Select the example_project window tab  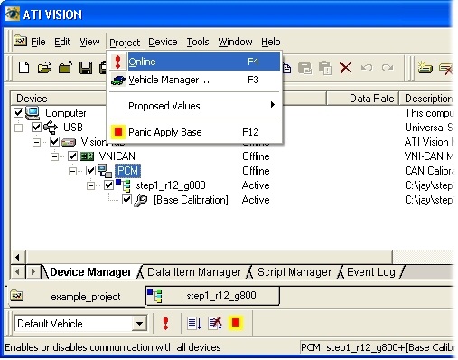click(x=77, y=297)
